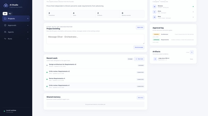Screen dimensions: 208x116
Task: Click the PENDING Architecture approval entry
Action: pyautogui.click(x=173, y=35)
